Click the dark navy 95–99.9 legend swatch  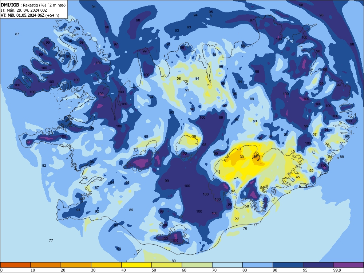(318, 265)
